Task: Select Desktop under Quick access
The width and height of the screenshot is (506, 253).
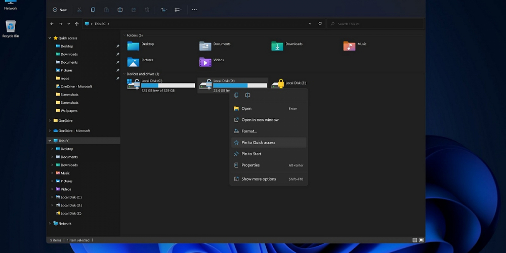Action: [x=67, y=46]
